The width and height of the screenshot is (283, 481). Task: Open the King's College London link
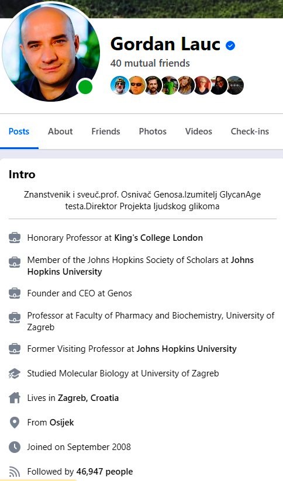click(x=158, y=238)
